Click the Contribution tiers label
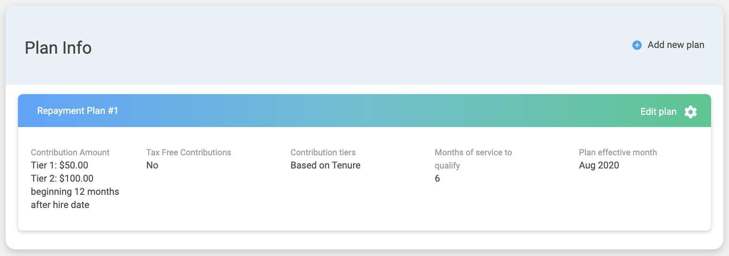 [x=323, y=152]
